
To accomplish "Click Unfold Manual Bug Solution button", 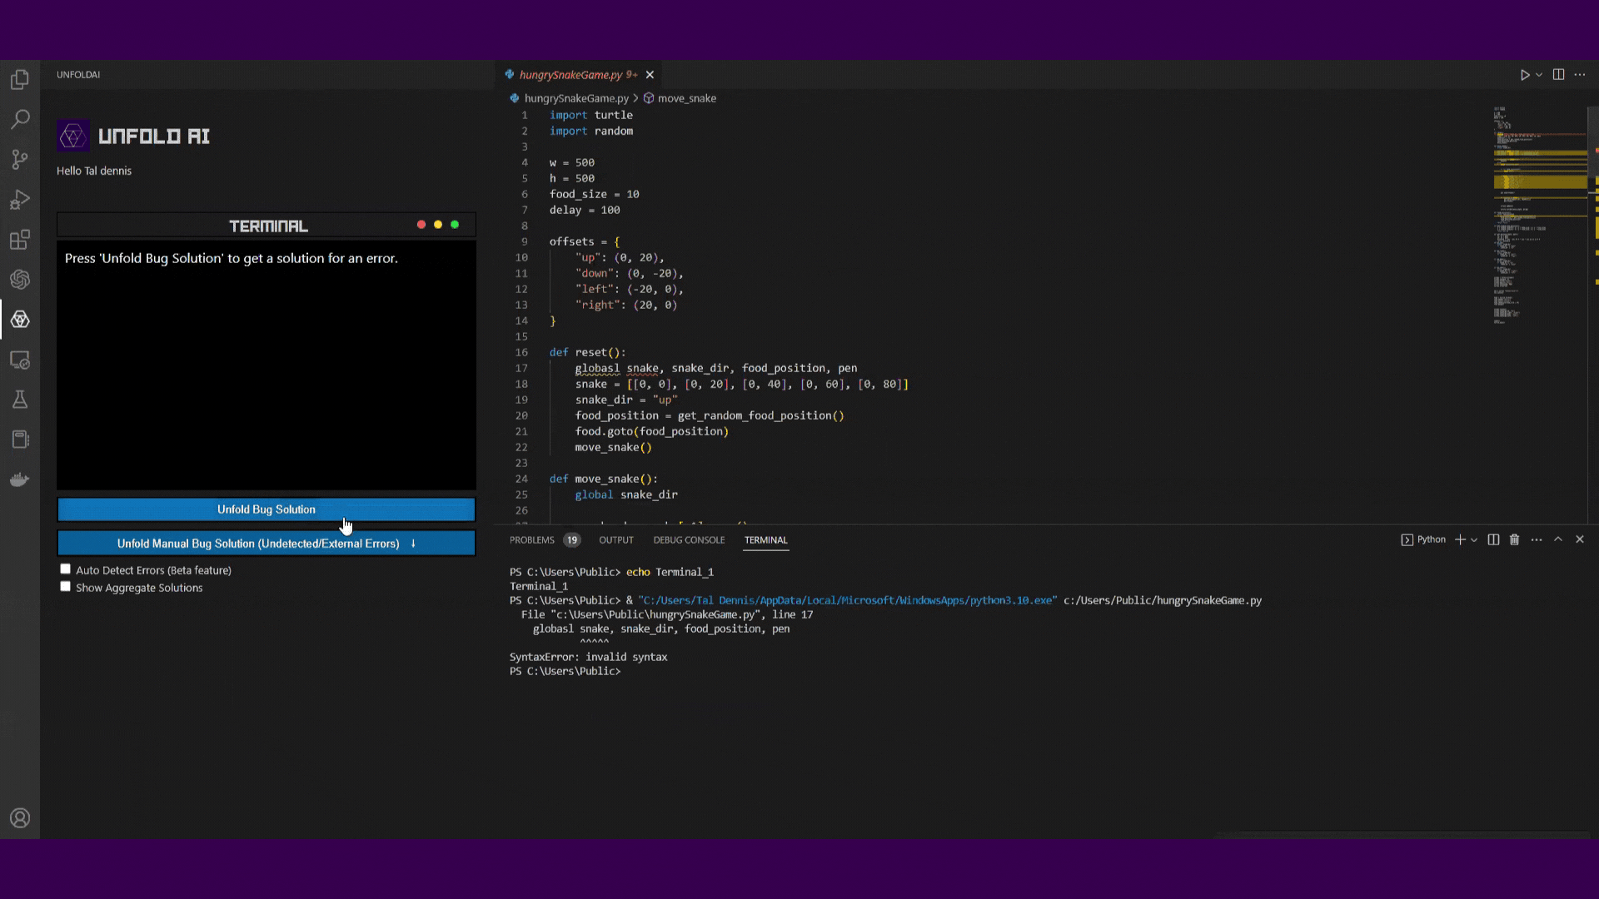I will coord(266,544).
